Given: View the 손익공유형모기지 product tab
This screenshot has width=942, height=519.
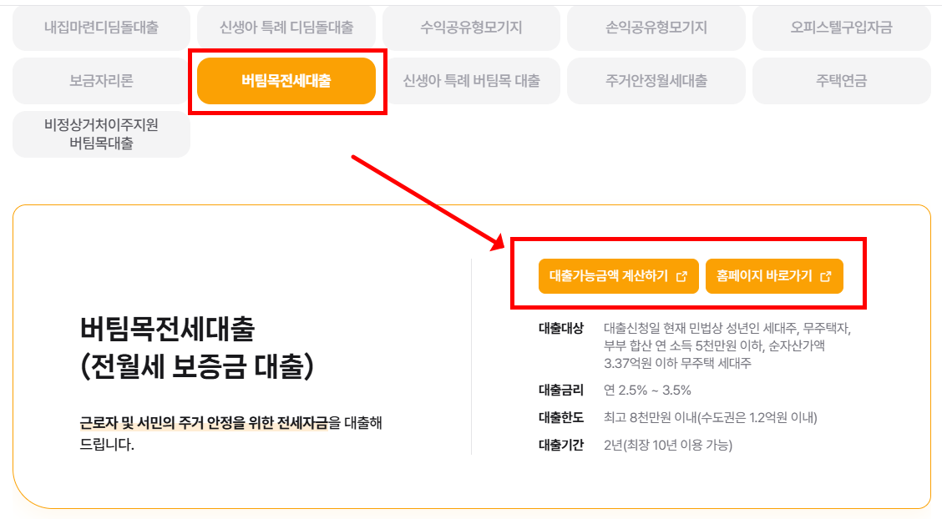Looking at the screenshot, I should (656, 28).
